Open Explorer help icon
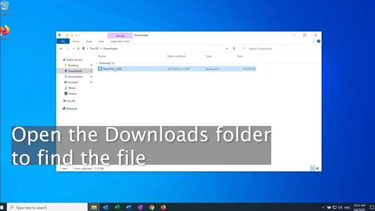375x211 pixels. click(319, 41)
